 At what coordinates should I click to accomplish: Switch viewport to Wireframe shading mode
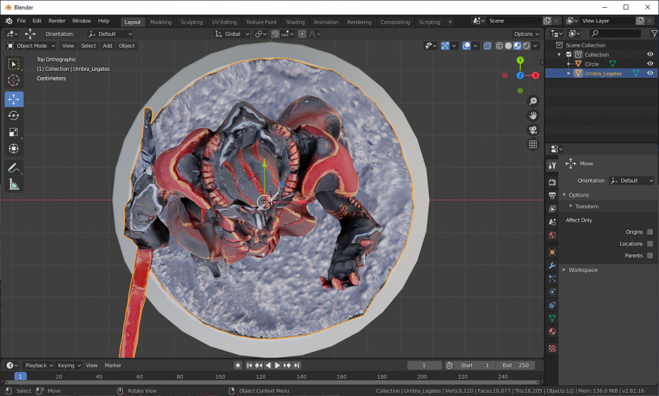point(499,46)
